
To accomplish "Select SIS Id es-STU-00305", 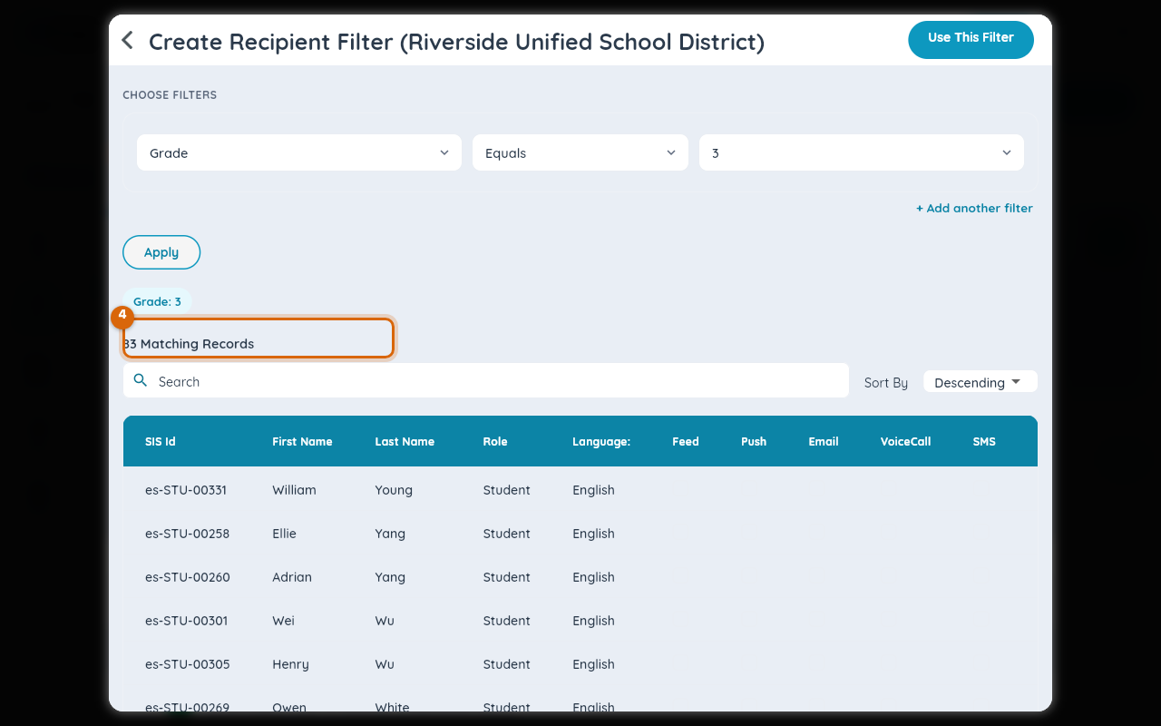I will coord(187,664).
